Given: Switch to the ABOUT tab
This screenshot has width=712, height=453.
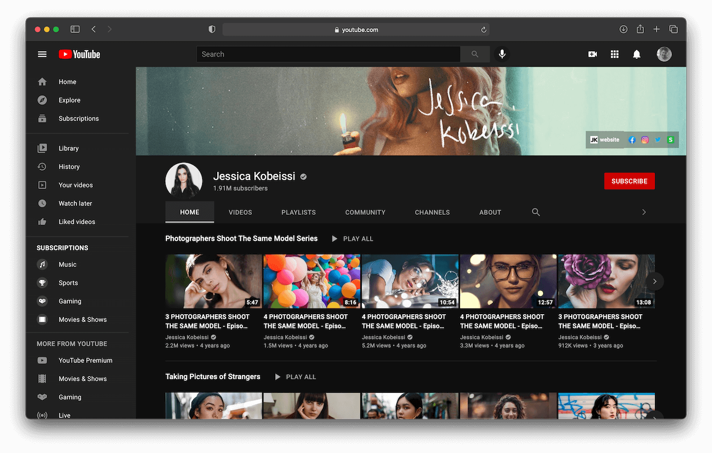Looking at the screenshot, I should click(x=490, y=212).
